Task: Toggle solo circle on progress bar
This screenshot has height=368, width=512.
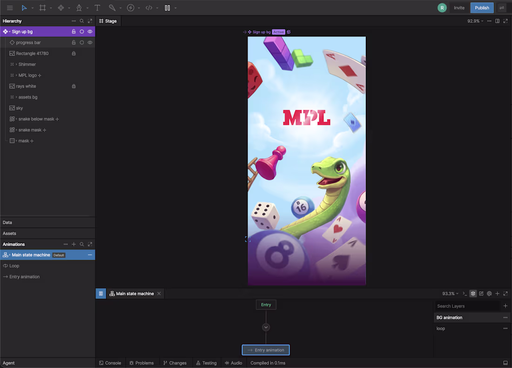Action: click(81, 42)
